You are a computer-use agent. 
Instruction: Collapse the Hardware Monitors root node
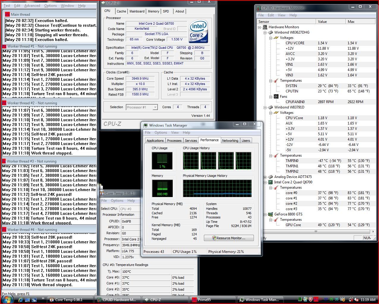[260, 27]
